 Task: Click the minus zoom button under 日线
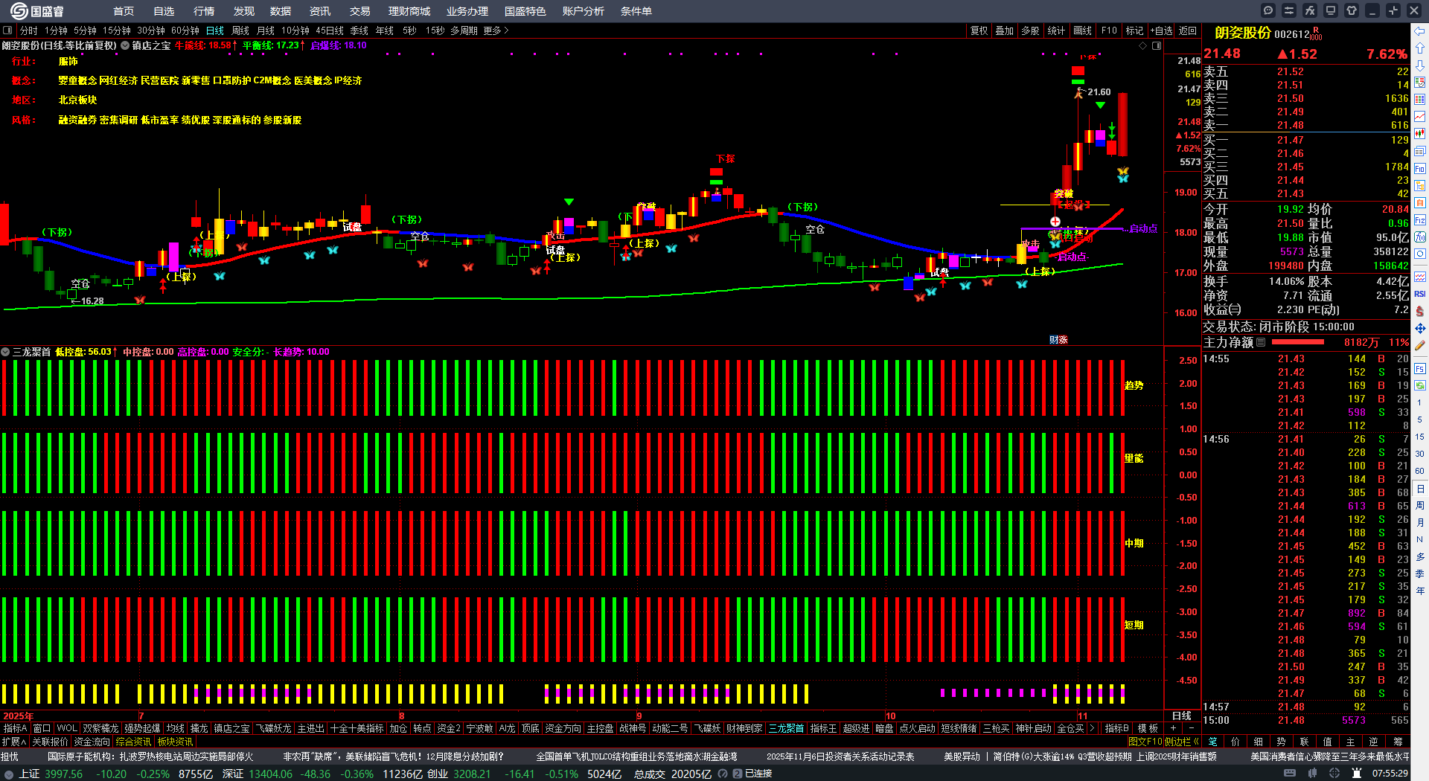tap(1191, 728)
